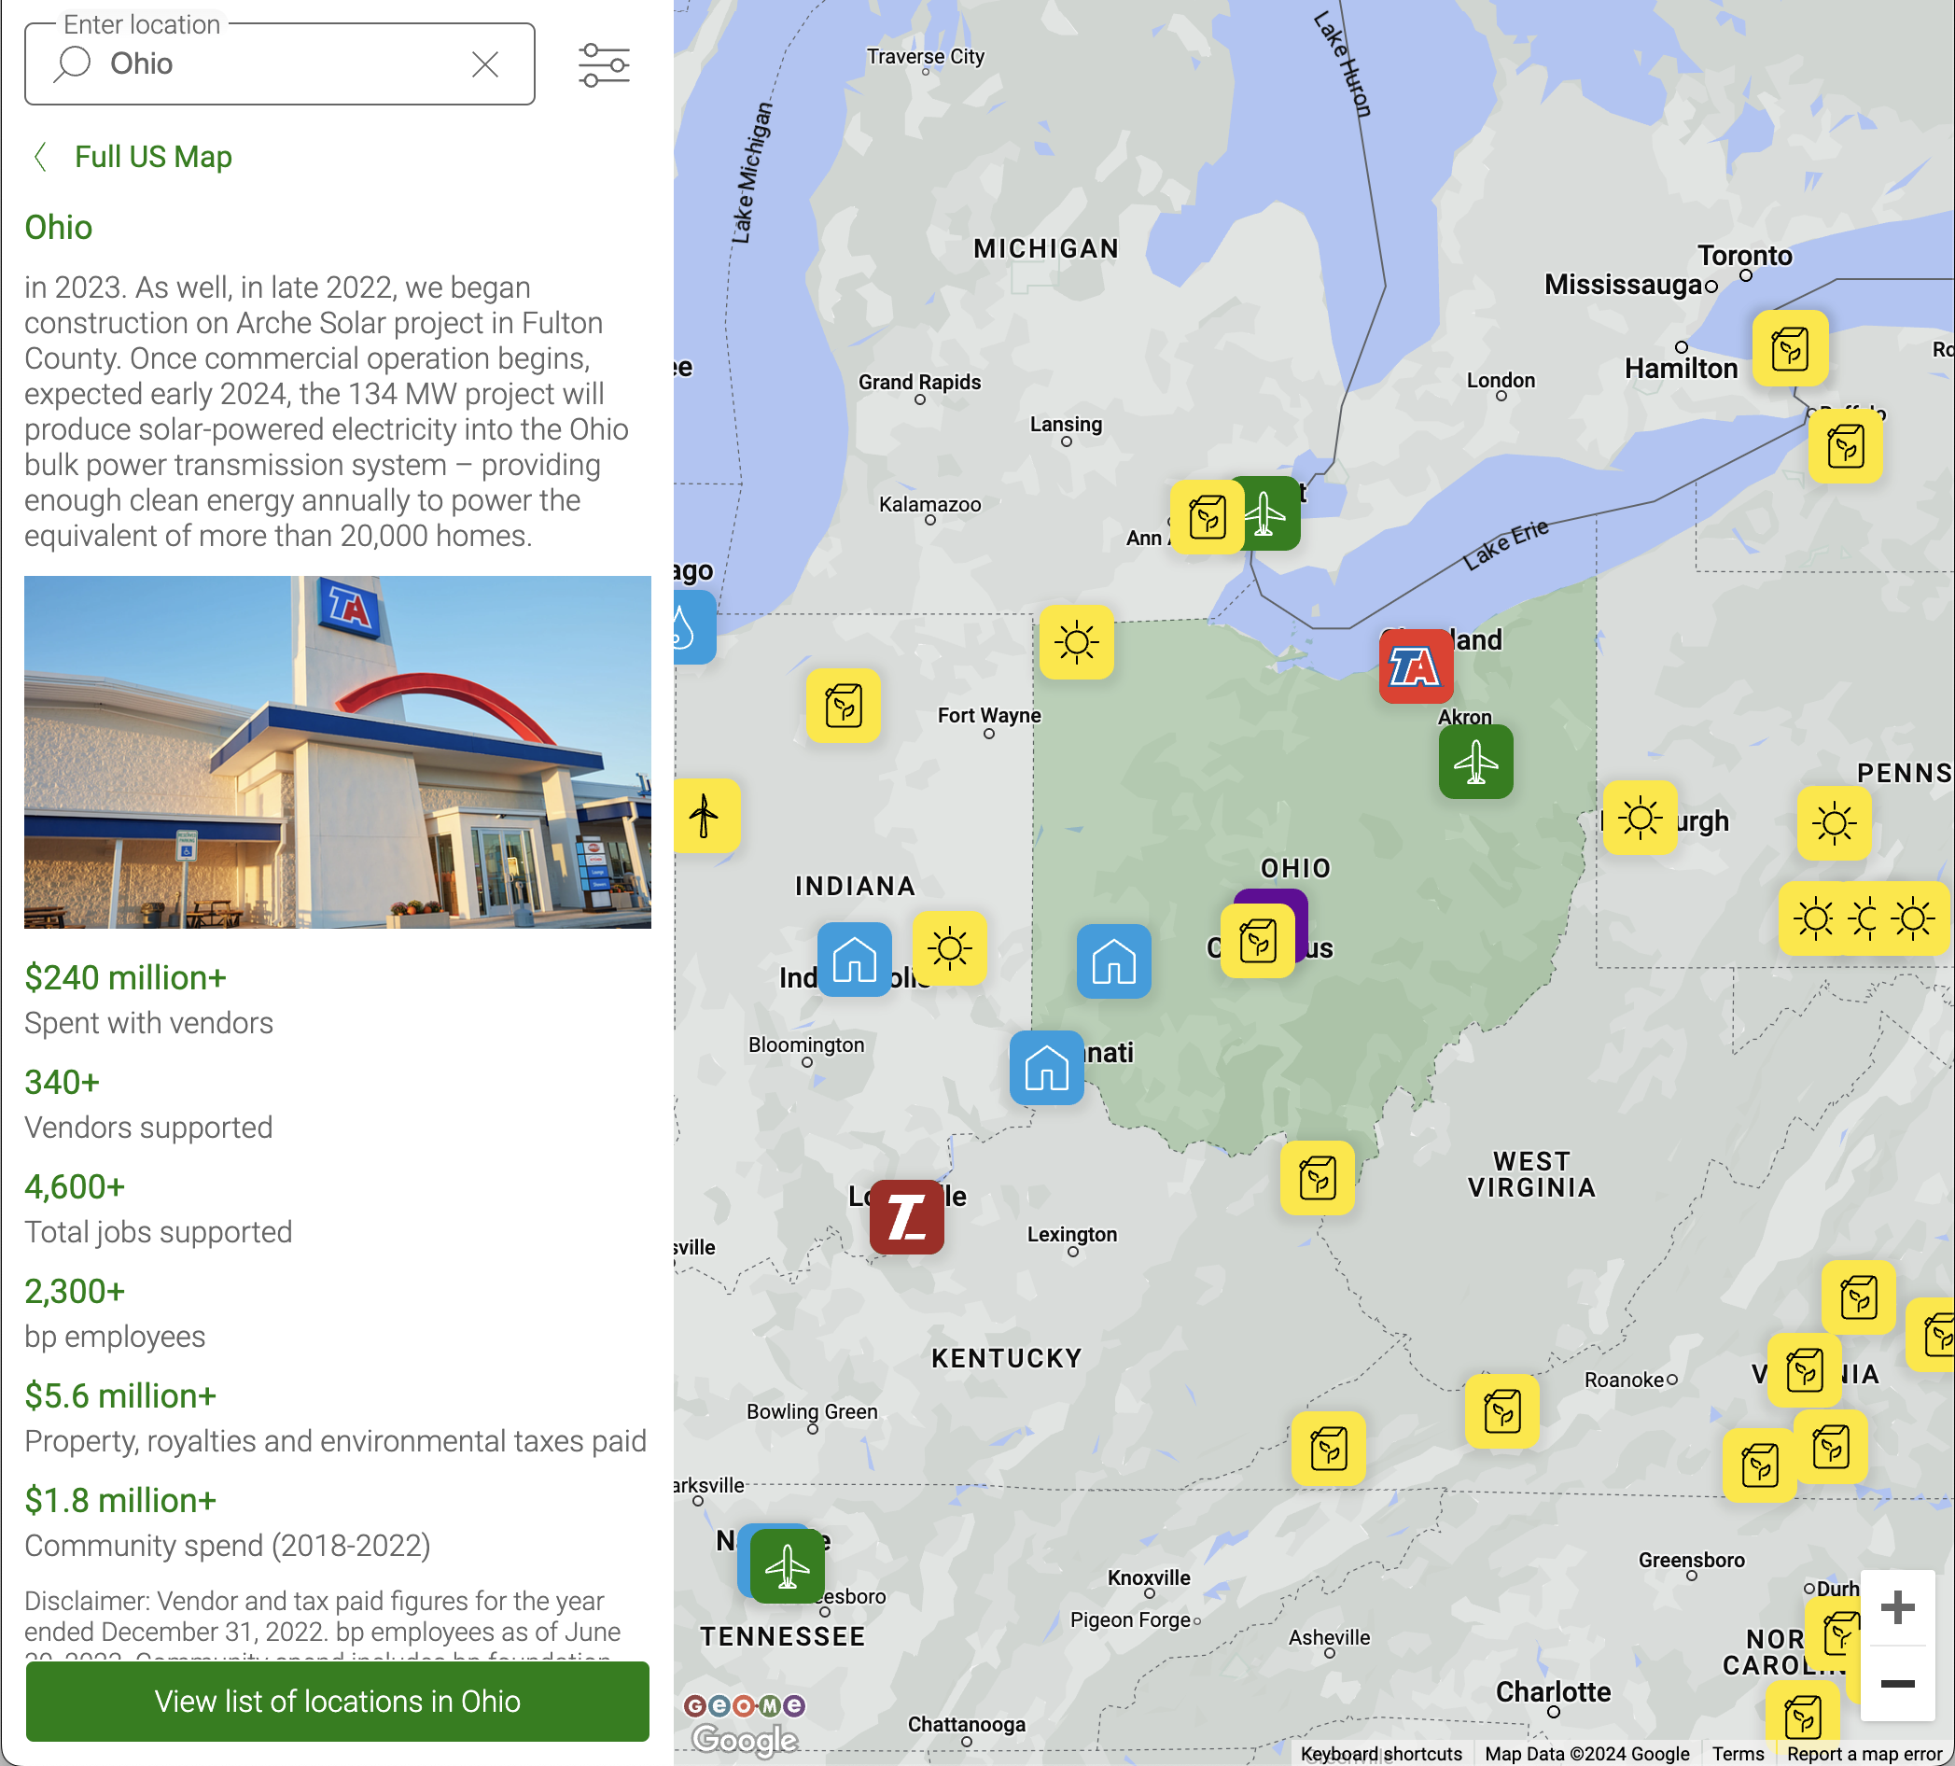Click the View list of locations in Ohio button
Screen dimensions: 1955x1766
pyautogui.click(x=337, y=1701)
